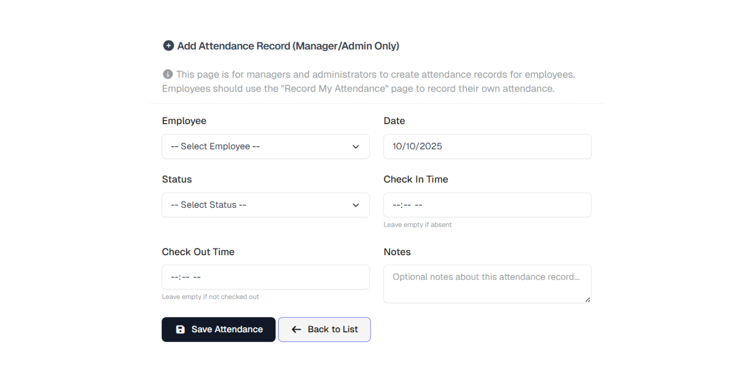Select the Date field showing 10/10/2025
This screenshot has height=382, width=749.
coord(487,147)
